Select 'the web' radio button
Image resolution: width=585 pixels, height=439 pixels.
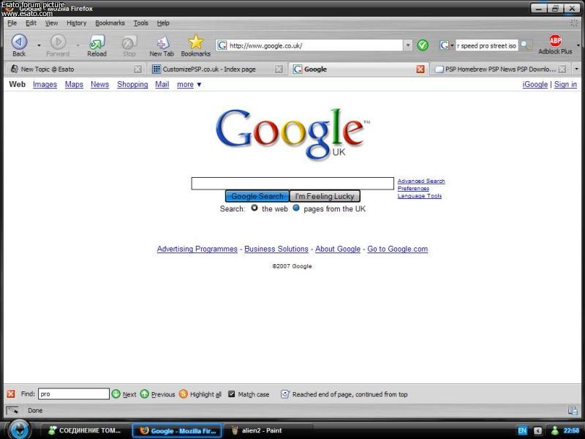pos(254,208)
